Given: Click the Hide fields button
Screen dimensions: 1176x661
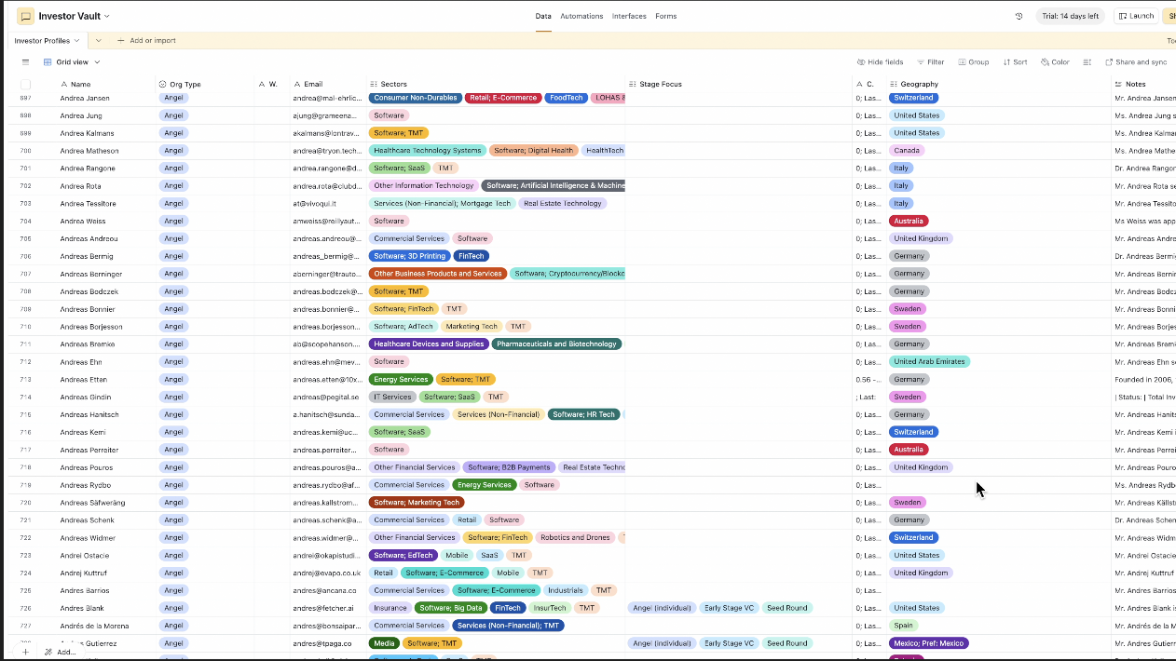Looking at the screenshot, I should 880,62.
